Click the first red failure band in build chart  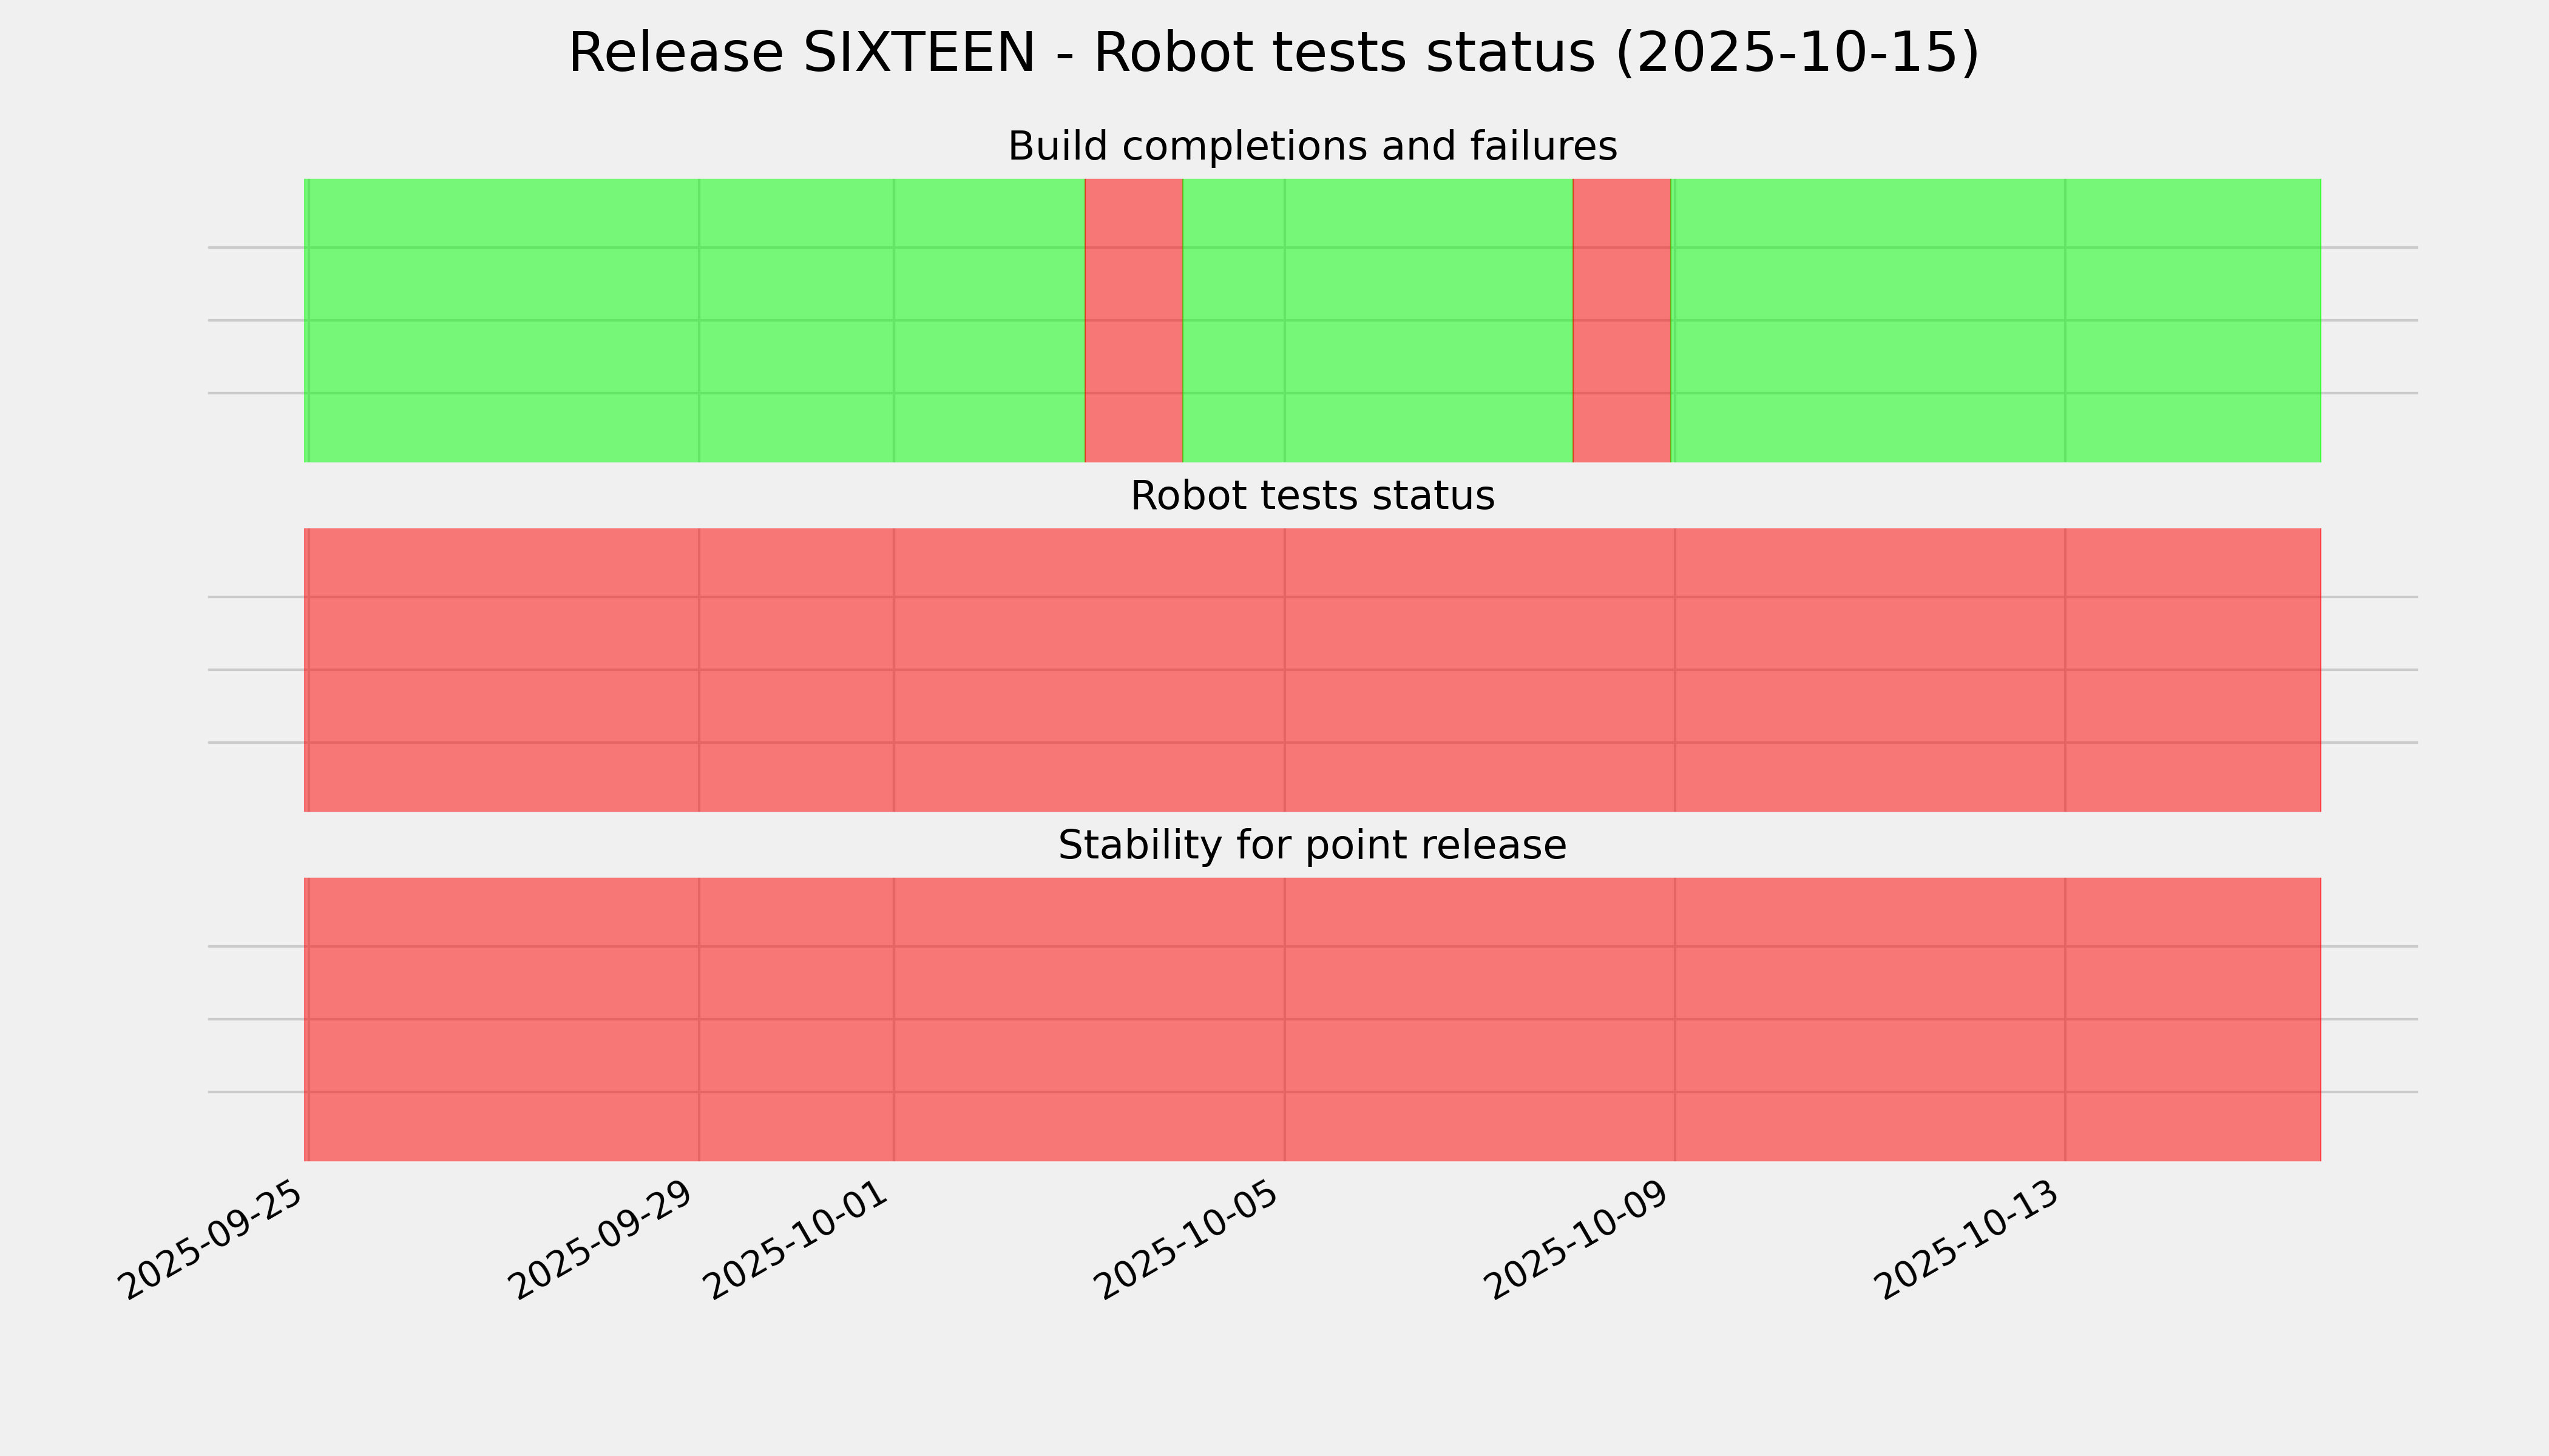[x=1134, y=320]
